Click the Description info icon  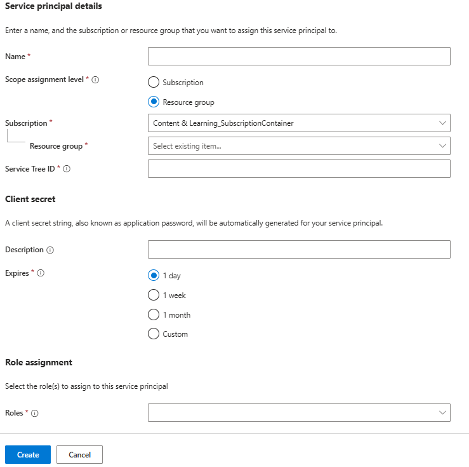(x=50, y=250)
